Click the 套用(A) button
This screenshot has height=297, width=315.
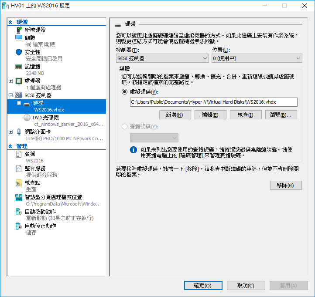289,285
